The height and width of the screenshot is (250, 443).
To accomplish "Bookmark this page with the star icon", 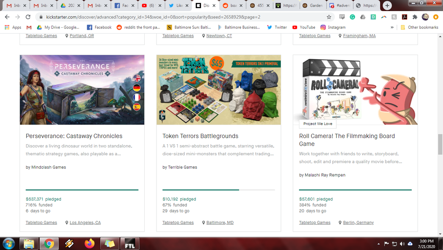I will click(329, 17).
